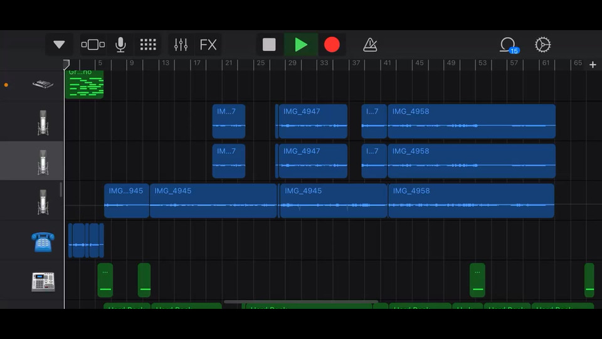Start playback with the green play button
The height and width of the screenshot is (339, 602).
click(301, 45)
